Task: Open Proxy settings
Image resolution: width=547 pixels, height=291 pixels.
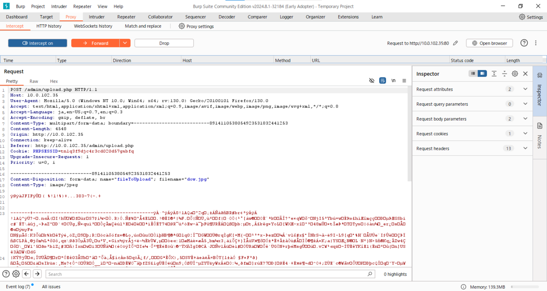Action: 196,26
